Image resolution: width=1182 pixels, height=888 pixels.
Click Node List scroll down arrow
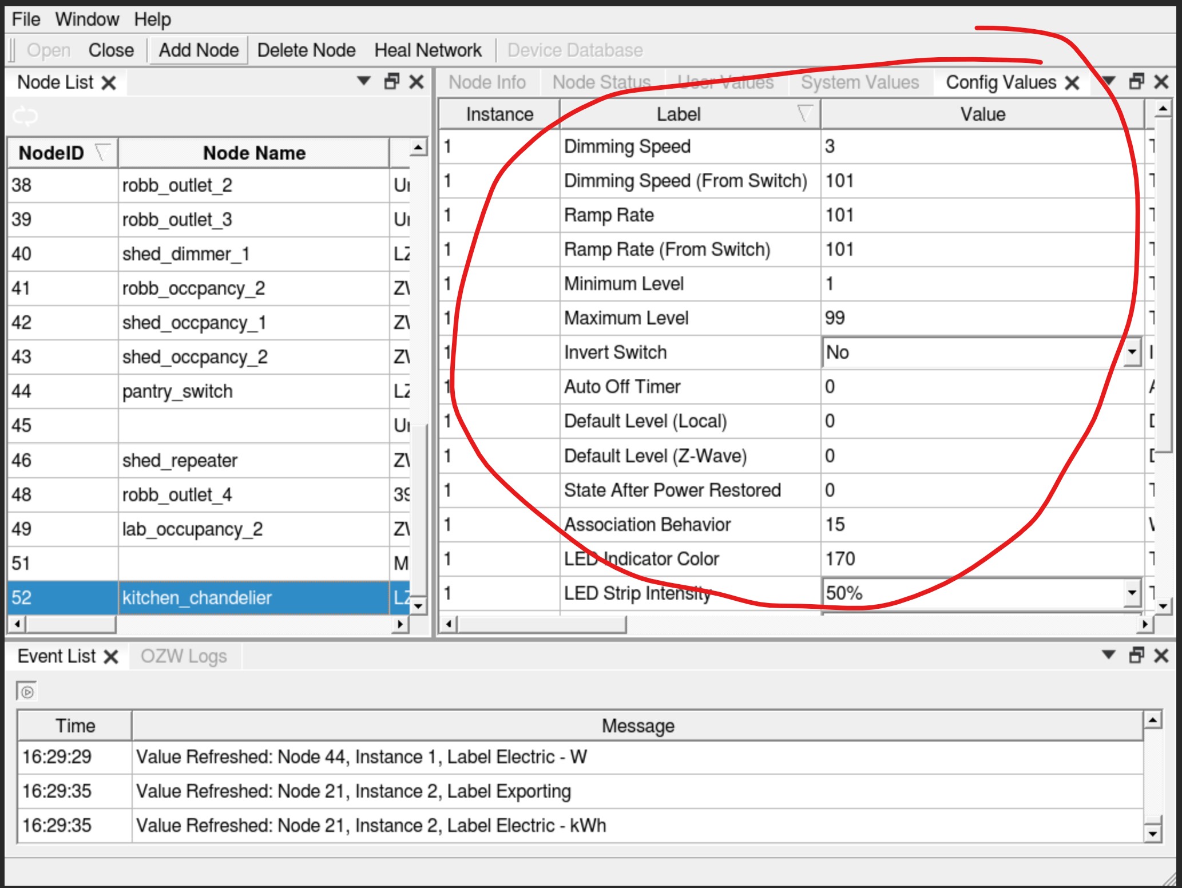[419, 606]
